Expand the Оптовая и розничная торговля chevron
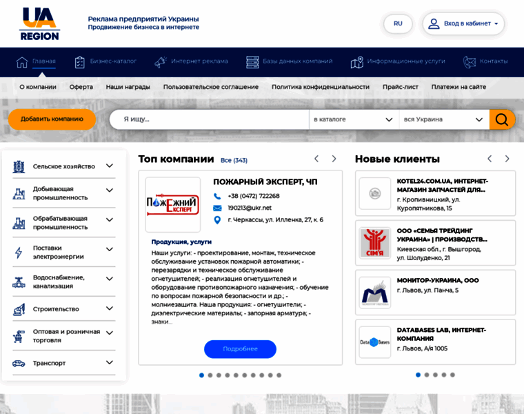524x414 pixels. click(109, 333)
